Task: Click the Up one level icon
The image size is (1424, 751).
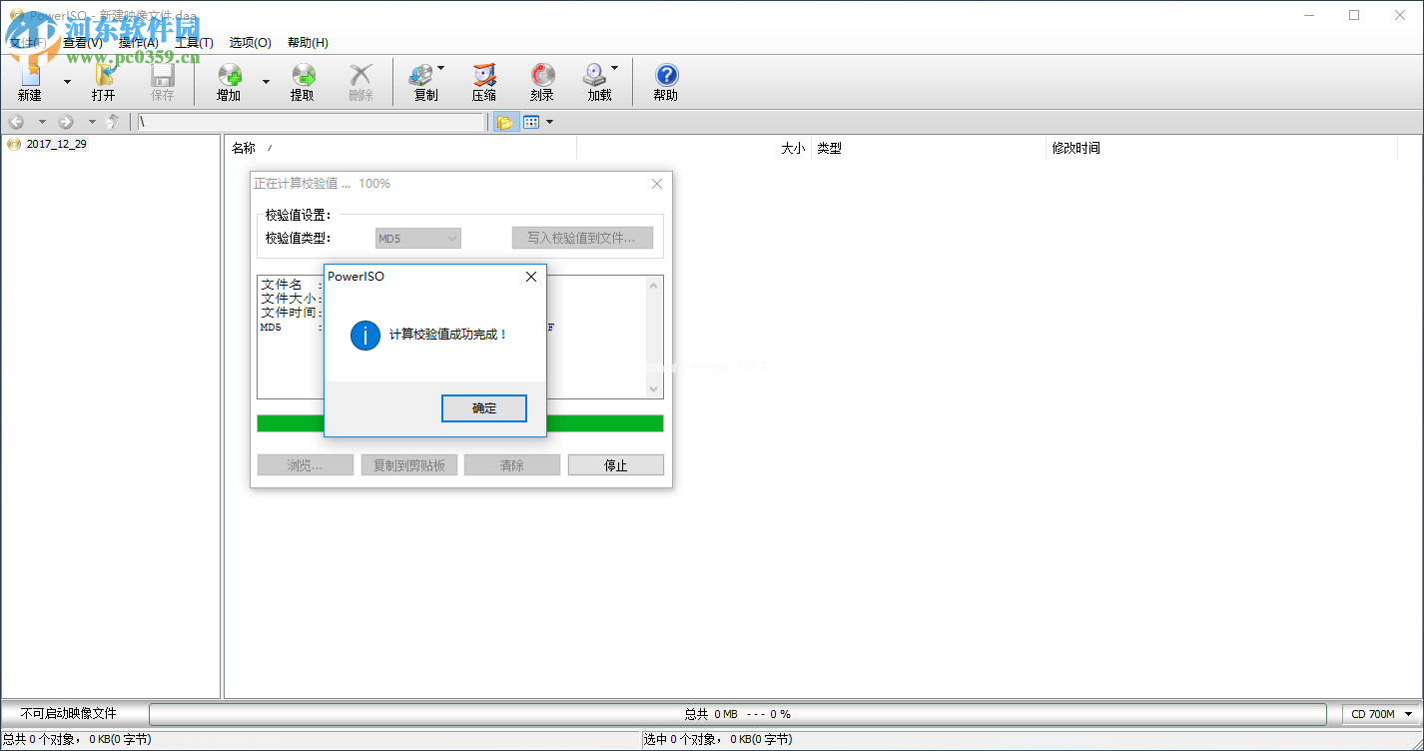Action: pos(113,122)
